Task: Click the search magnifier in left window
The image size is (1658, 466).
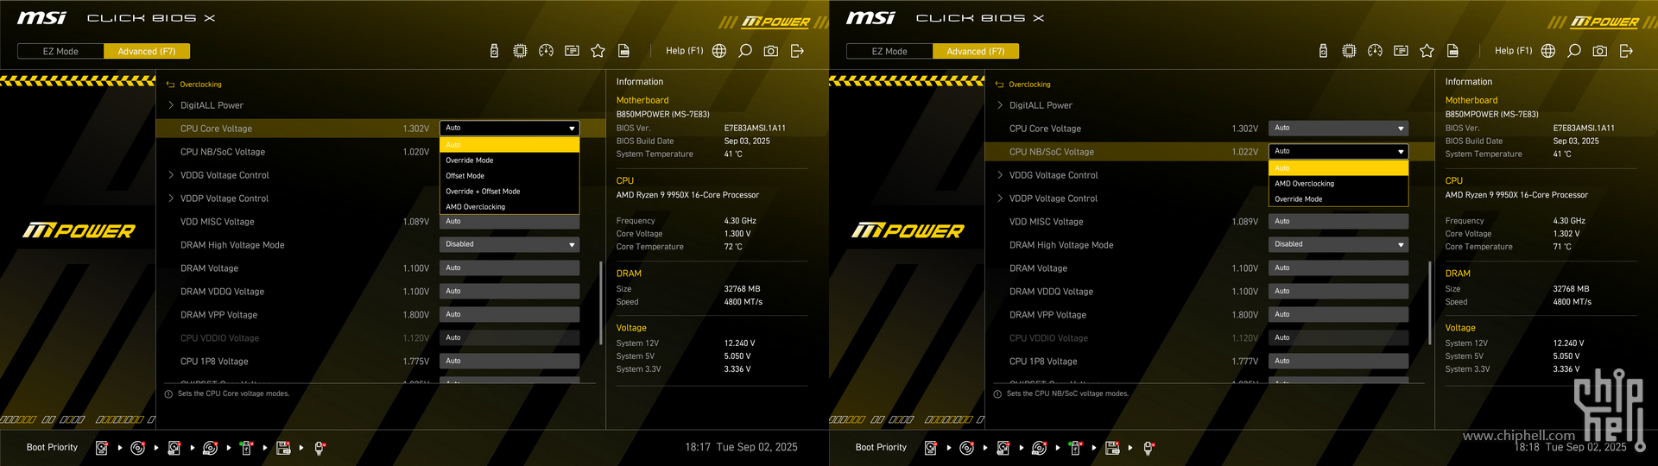Action: pos(745,51)
